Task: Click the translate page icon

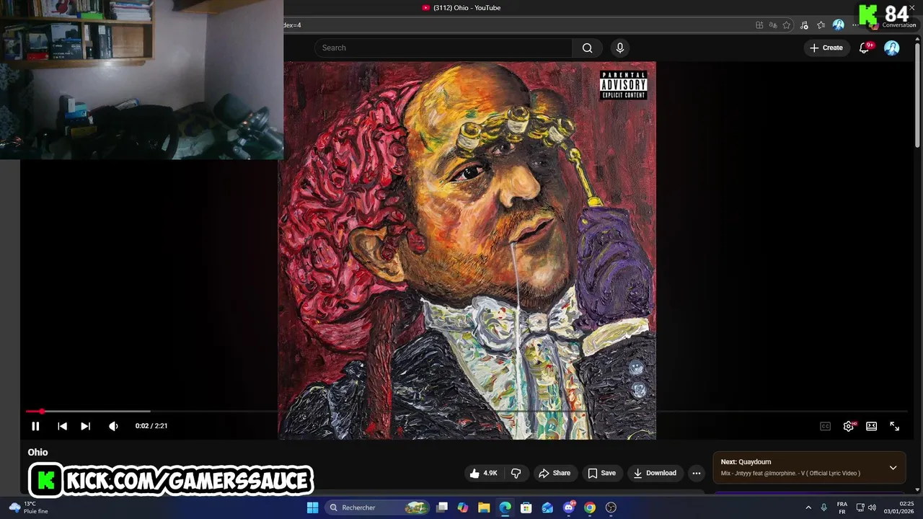Action: click(773, 25)
